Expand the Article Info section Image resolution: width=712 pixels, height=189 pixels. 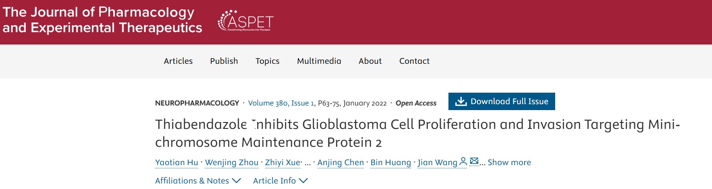coord(280,181)
